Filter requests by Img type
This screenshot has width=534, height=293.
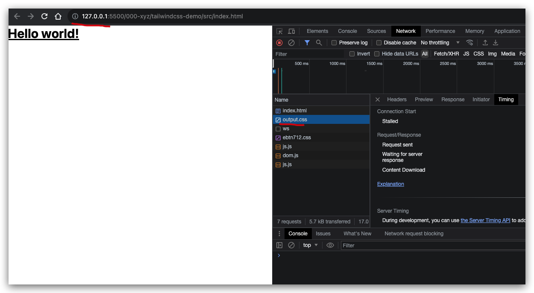[493, 54]
